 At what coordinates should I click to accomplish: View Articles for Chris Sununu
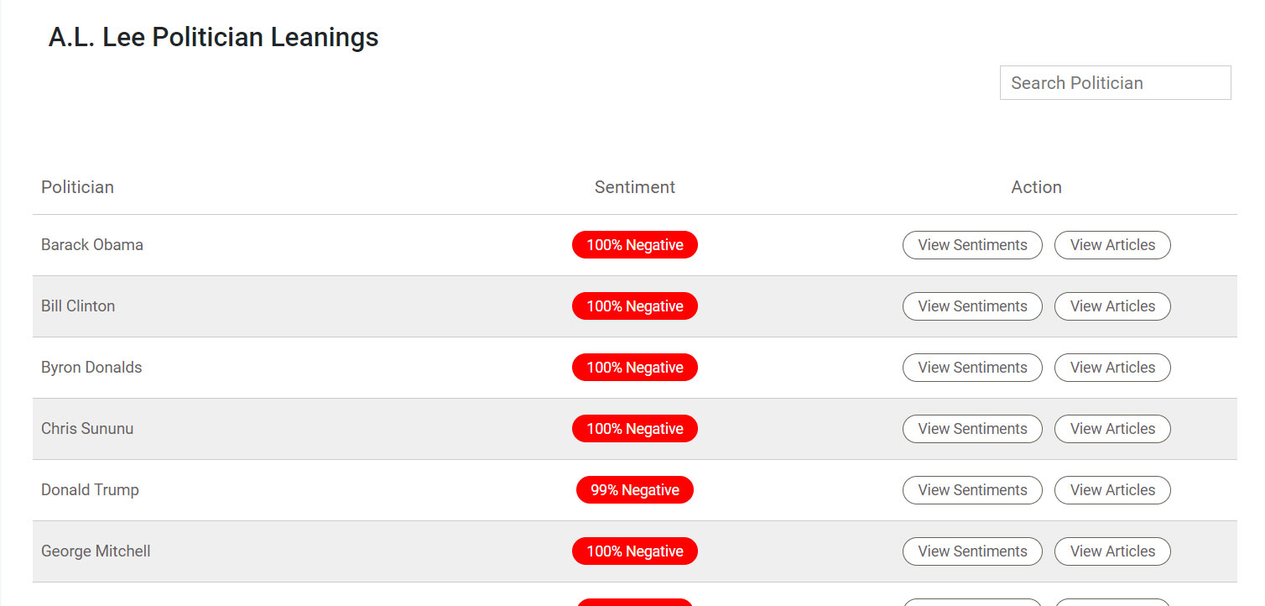click(x=1112, y=428)
